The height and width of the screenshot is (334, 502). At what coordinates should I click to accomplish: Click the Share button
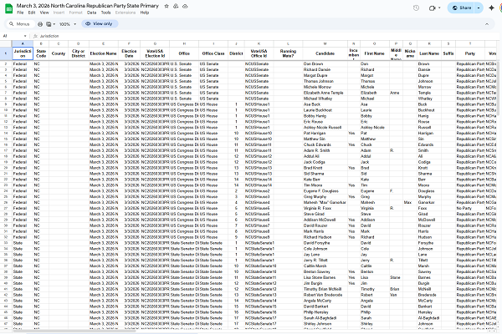click(458, 8)
